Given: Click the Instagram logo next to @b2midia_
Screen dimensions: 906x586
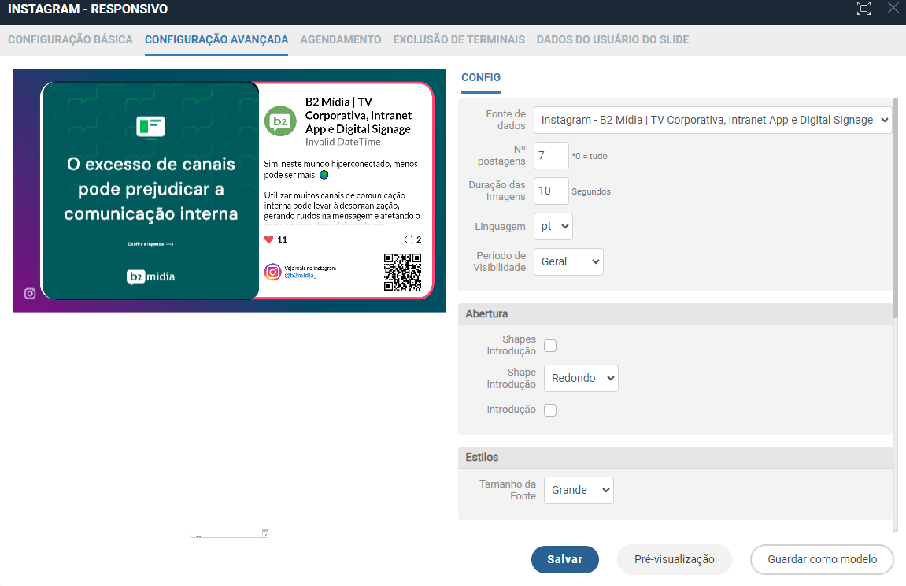Looking at the screenshot, I should pos(272,272).
